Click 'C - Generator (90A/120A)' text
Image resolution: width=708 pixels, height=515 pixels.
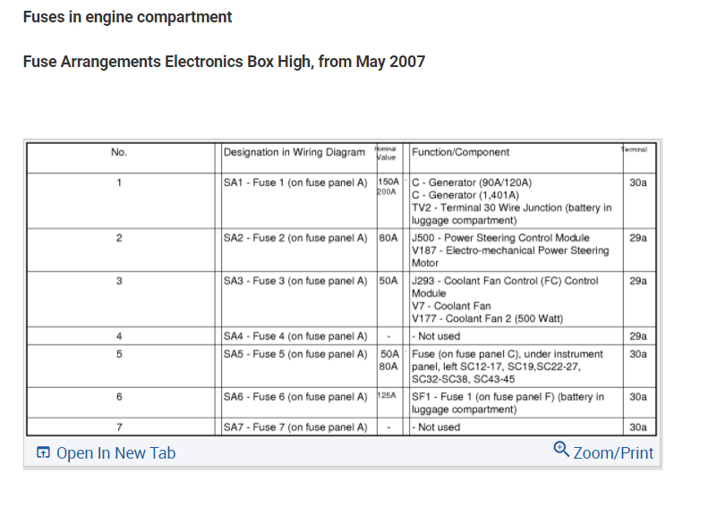pos(472,182)
